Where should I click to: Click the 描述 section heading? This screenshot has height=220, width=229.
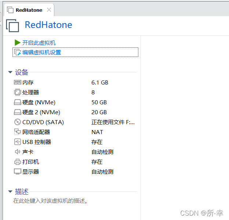pos(22,191)
